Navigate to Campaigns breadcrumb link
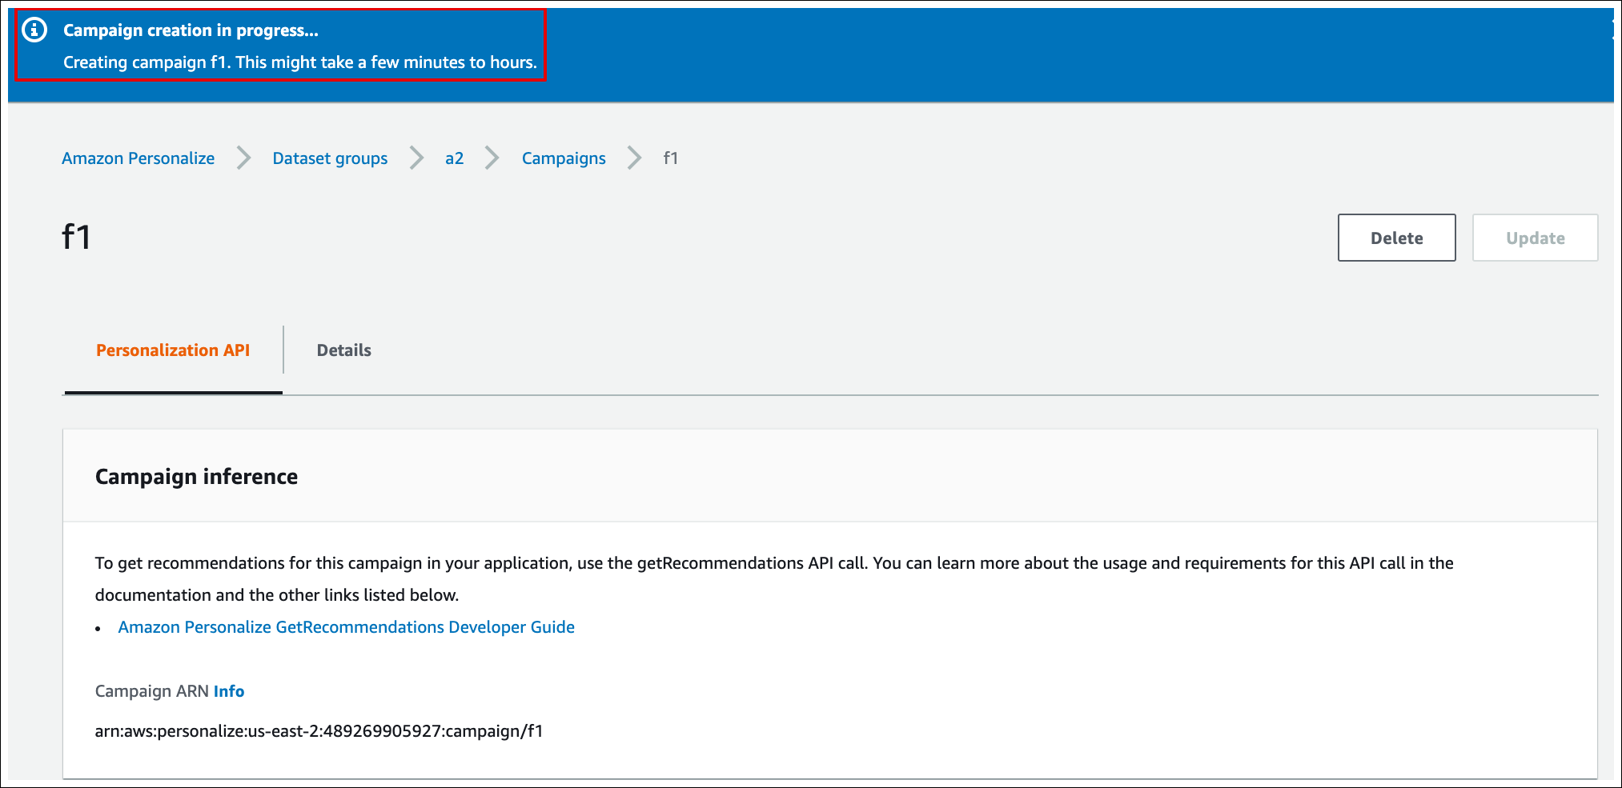Image resolution: width=1622 pixels, height=788 pixels. (564, 158)
